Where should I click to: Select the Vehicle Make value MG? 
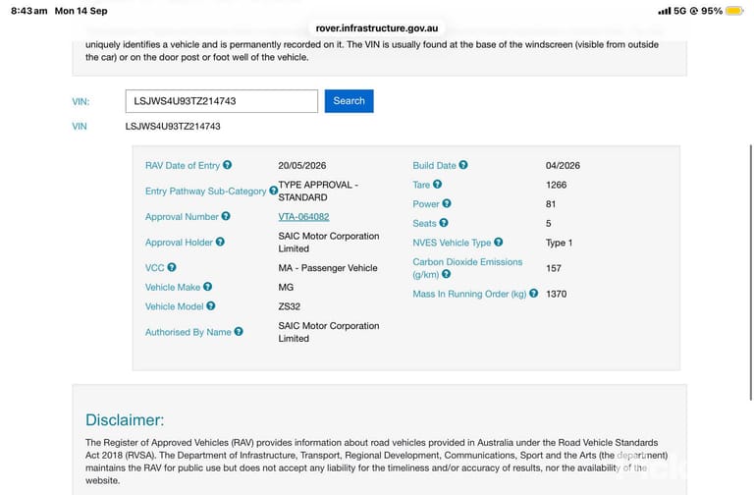[286, 287]
